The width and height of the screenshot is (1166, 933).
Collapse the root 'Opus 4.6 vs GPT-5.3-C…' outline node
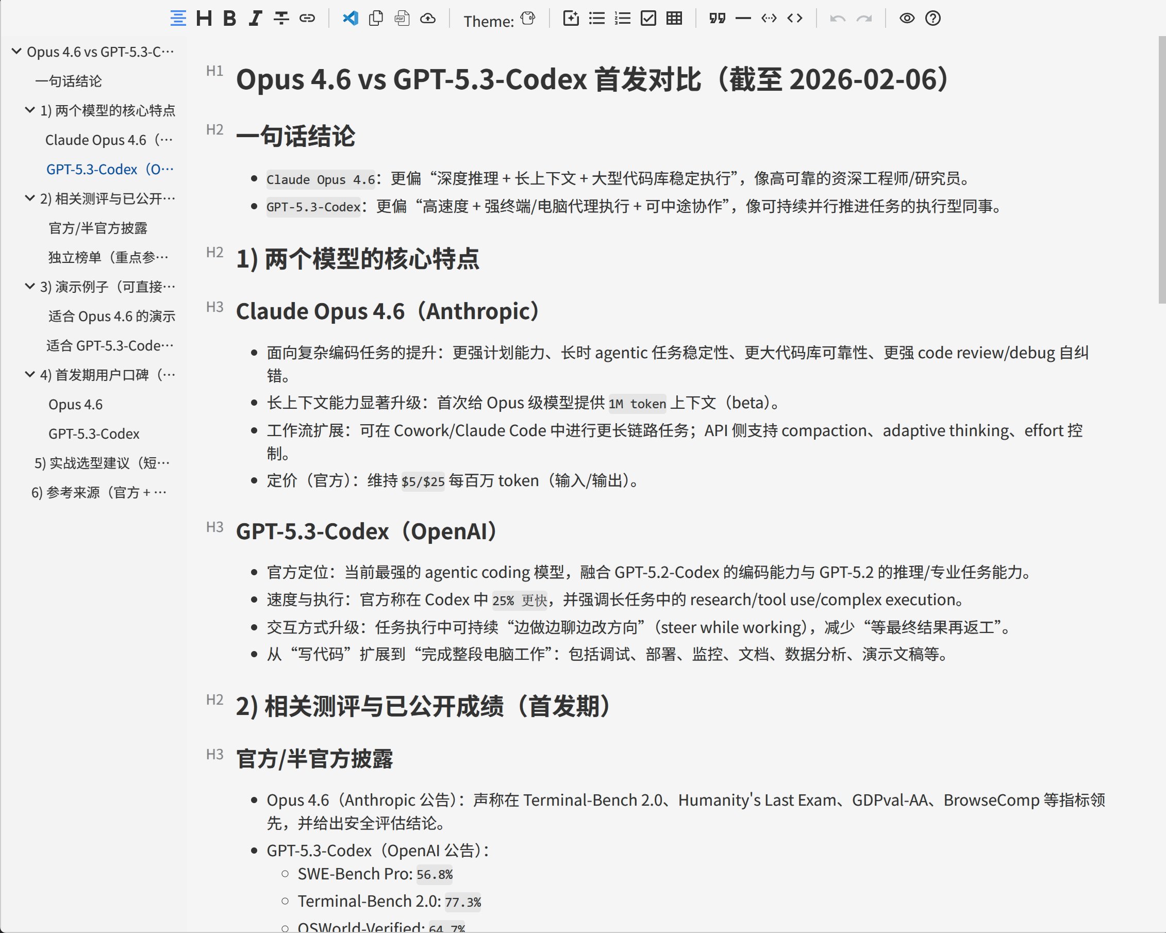click(x=17, y=52)
